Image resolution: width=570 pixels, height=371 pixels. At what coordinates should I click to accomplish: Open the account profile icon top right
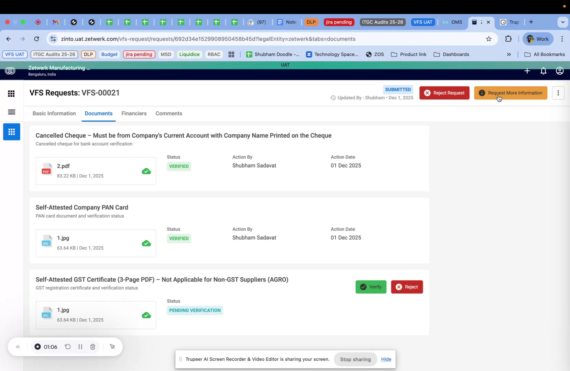click(x=559, y=71)
